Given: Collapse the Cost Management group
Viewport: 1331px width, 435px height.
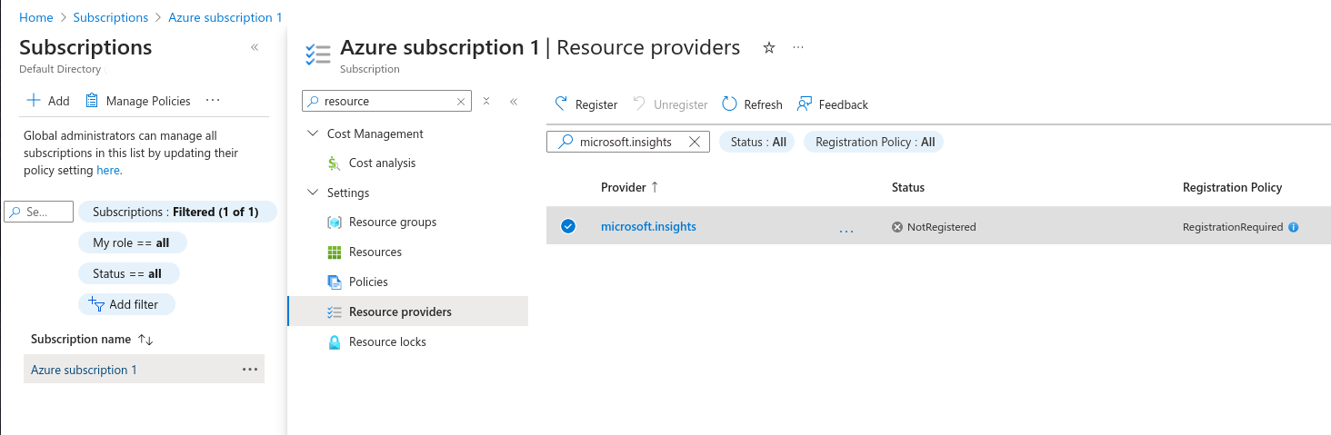Looking at the screenshot, I should pyautogui.click(x=314, y=133).
